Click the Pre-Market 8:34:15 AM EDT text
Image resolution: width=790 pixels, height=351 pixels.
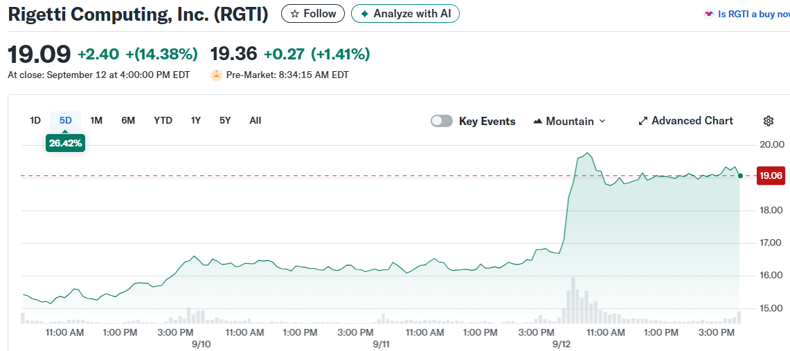(x=287, y=75)
